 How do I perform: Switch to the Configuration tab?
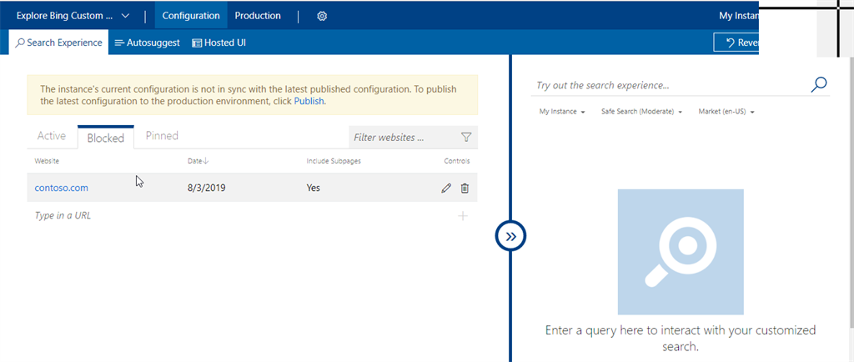click(191, 16)
